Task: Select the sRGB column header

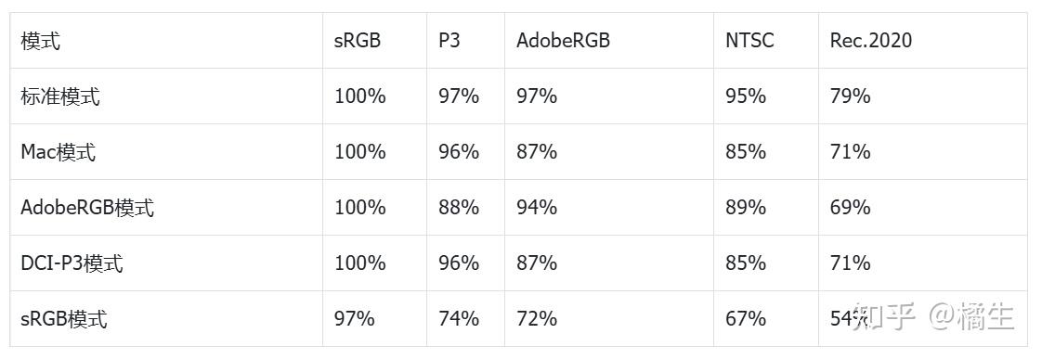Action: tap(357, 41)
